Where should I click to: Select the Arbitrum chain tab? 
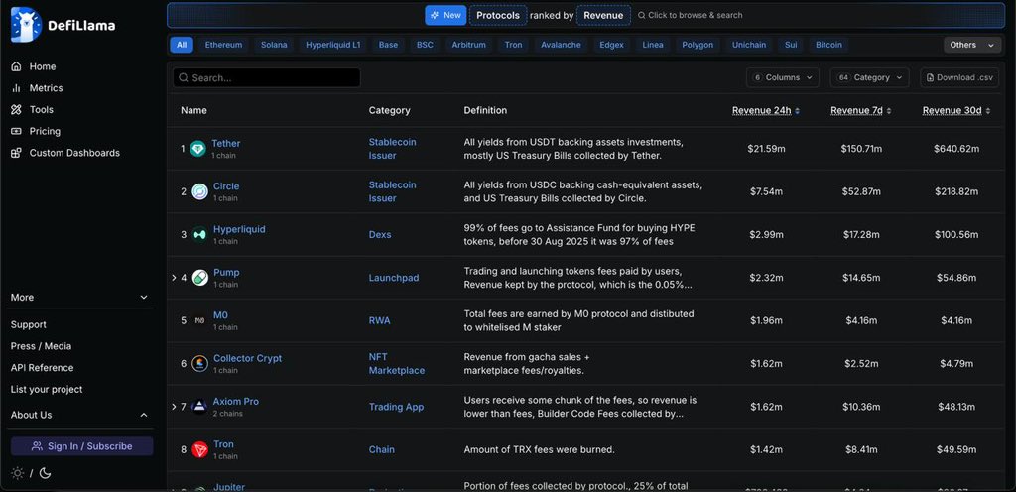469,45
